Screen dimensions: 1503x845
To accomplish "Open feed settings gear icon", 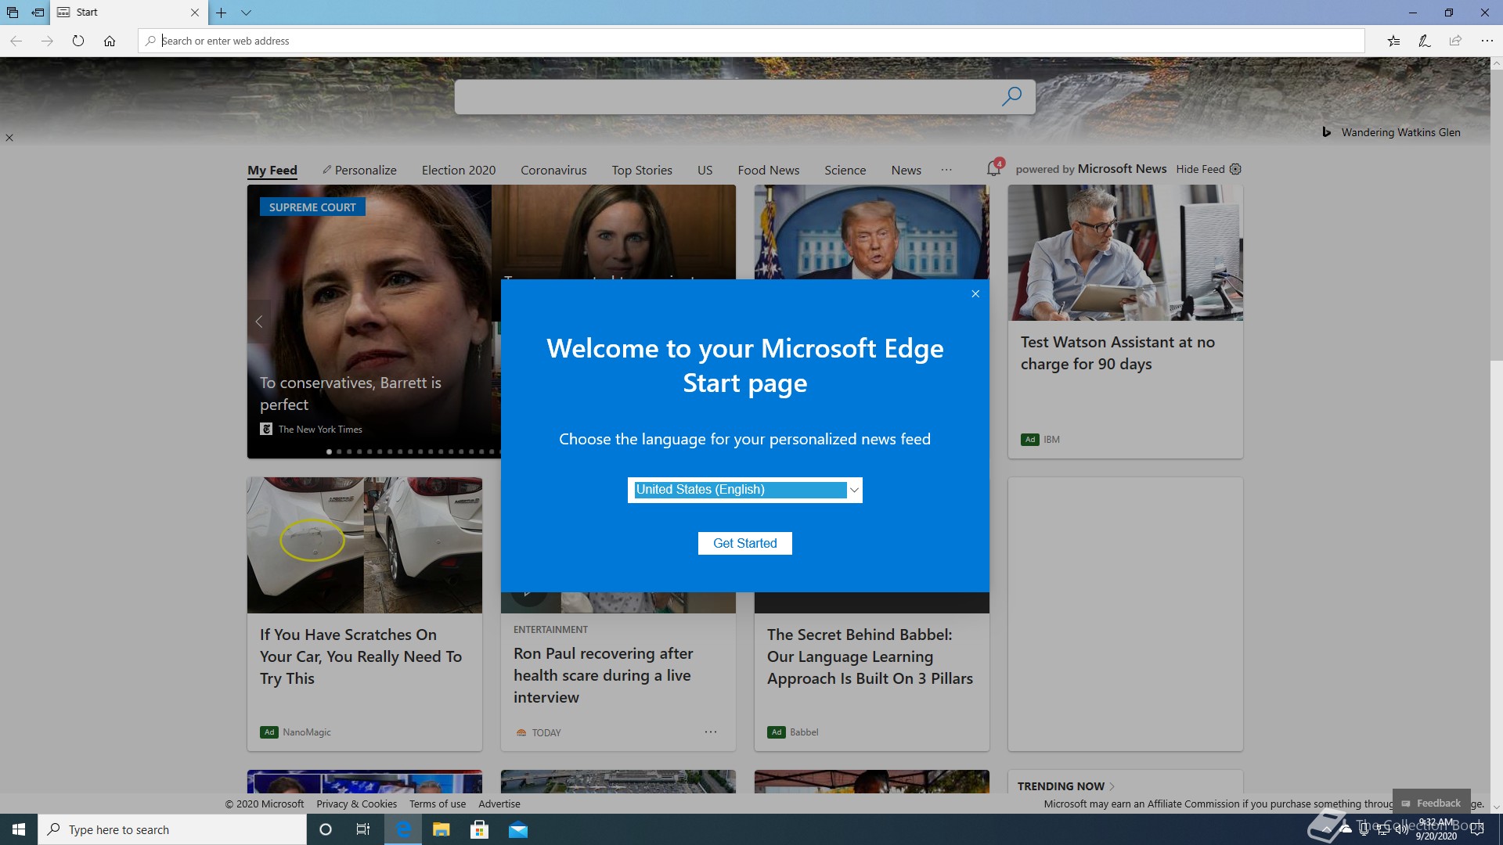I will [1235, 169].
